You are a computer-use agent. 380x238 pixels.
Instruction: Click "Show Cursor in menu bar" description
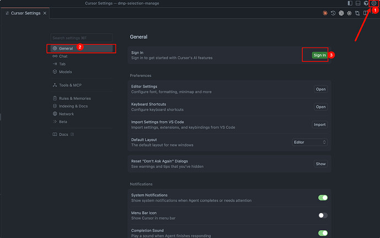click(153, 218)
